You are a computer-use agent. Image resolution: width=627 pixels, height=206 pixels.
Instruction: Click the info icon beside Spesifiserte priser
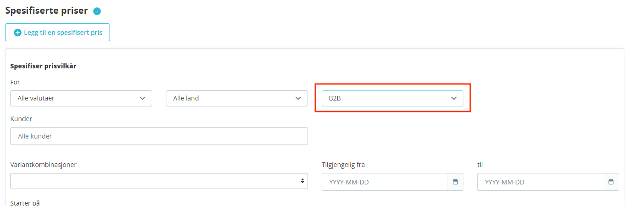tap(97, 11)
